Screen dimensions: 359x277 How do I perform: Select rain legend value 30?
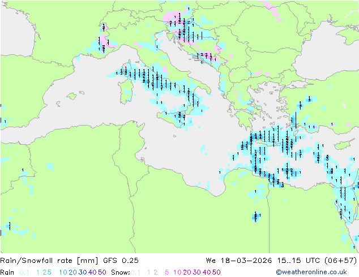[x=83, y=272]
